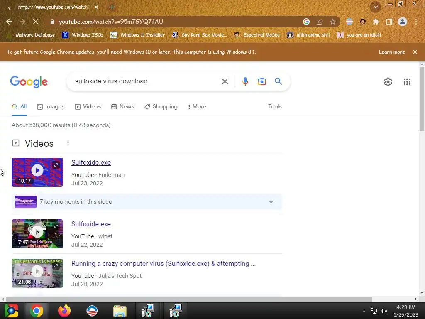The height and width of the screenshot is (319, 425).
Task: Open 'you are an idiot!' bookmark
Action: pyautogui.click(x=359, y=35)
